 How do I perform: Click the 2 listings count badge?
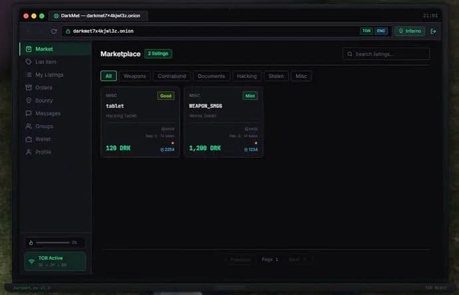pyautogui.click(x=158, y=54)
